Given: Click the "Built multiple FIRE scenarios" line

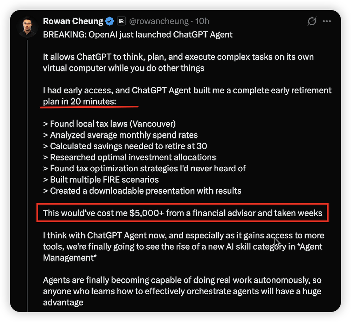Looking at the screenshot, I should (x=101, y=180).
